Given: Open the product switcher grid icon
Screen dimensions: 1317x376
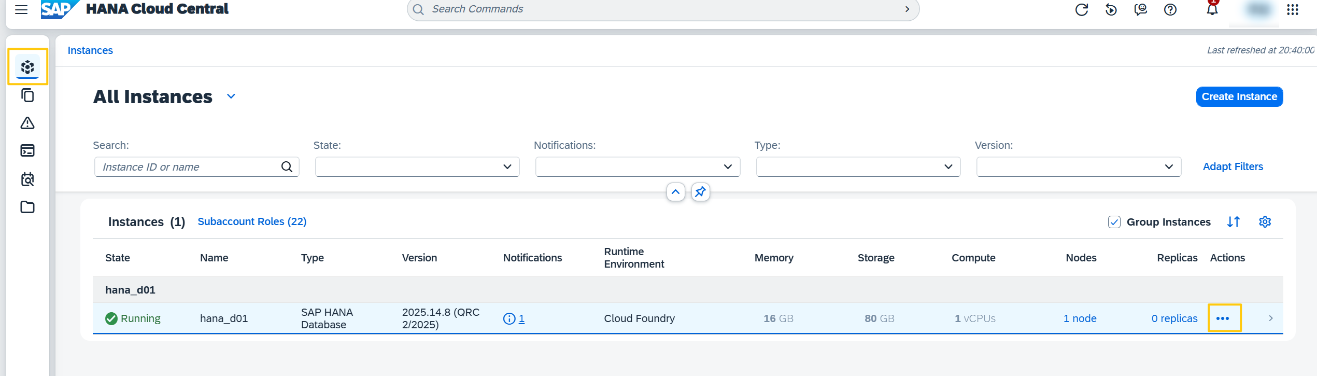Looking at the screenshot, I should 1293,9.
